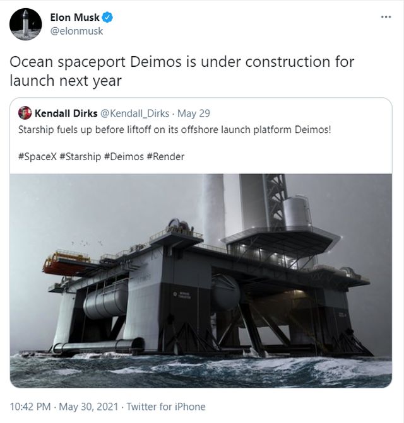Open the Elon Musk display name link
The width and height of the screenshot is (404, 423).
pyautogui.click(x=74, y=18)
